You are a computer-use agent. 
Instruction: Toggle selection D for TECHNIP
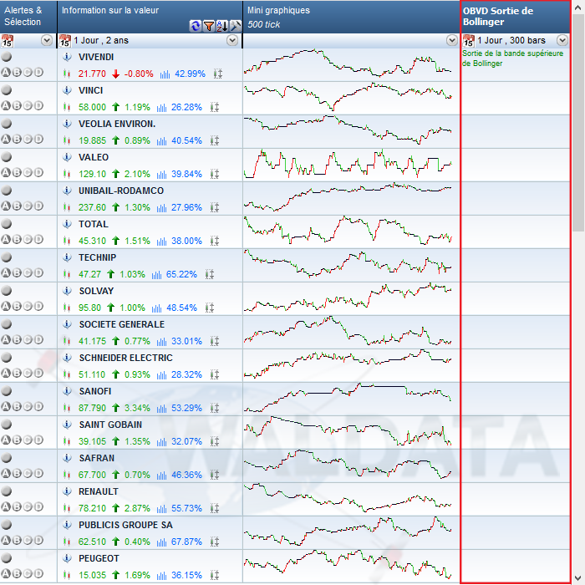click(x=38, y=272)
